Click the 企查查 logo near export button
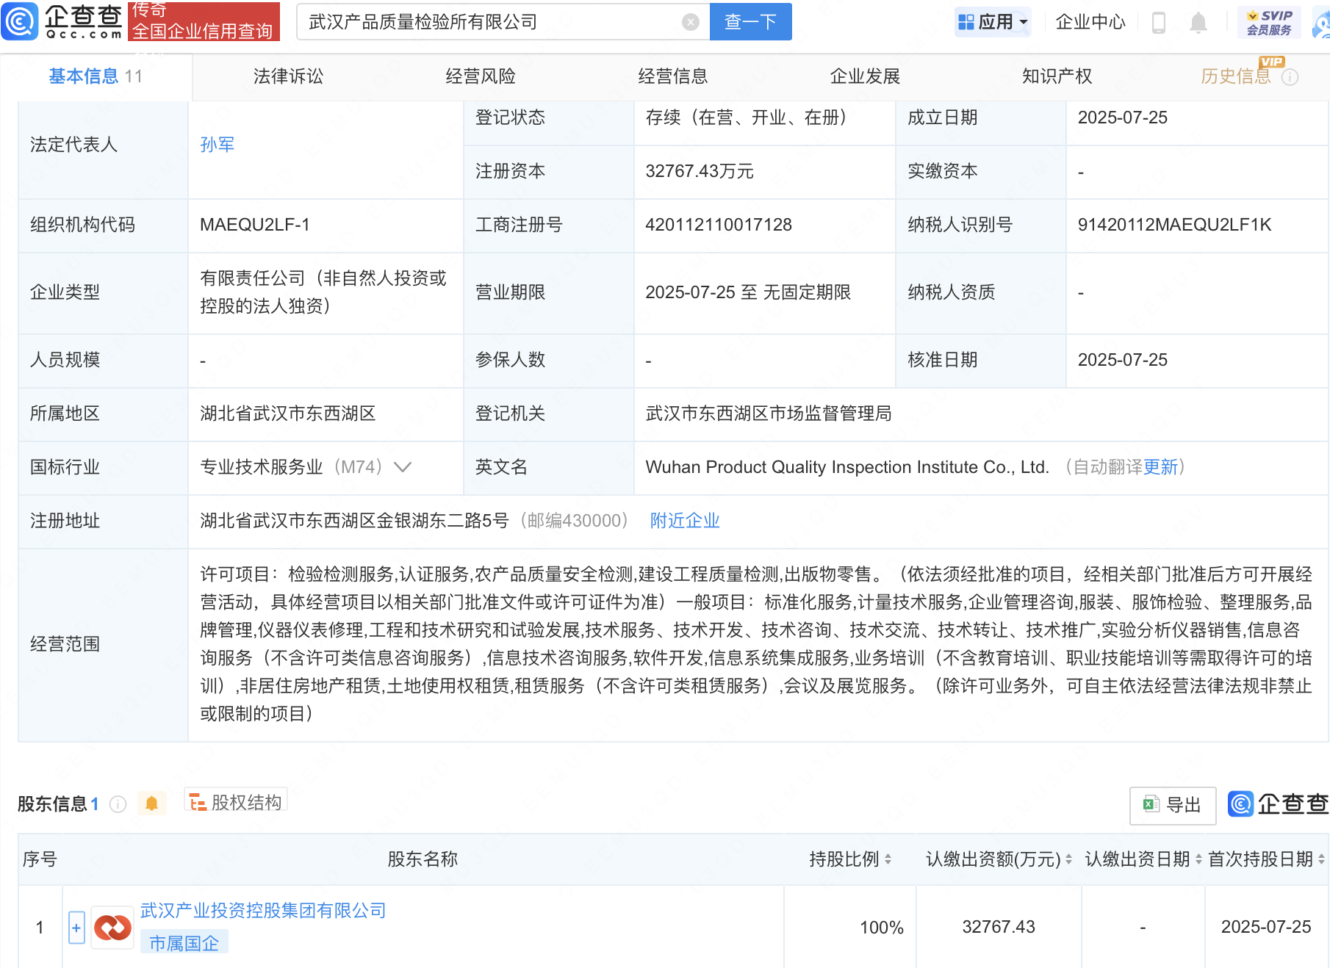Viewport: 1330px width, 968px height. click(x=1279, y=804)
